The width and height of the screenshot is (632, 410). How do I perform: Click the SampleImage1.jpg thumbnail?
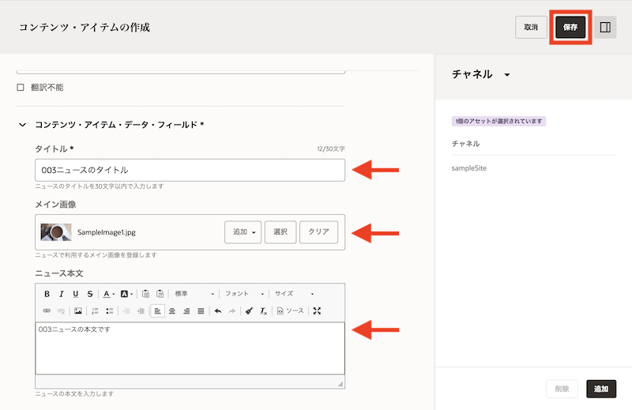click(x=56, y=232)
